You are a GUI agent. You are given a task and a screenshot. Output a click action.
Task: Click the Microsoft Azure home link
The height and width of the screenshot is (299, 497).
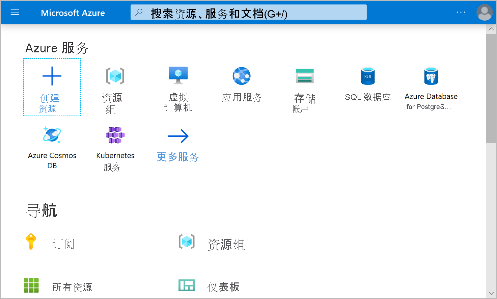click(x=73, y=13)
